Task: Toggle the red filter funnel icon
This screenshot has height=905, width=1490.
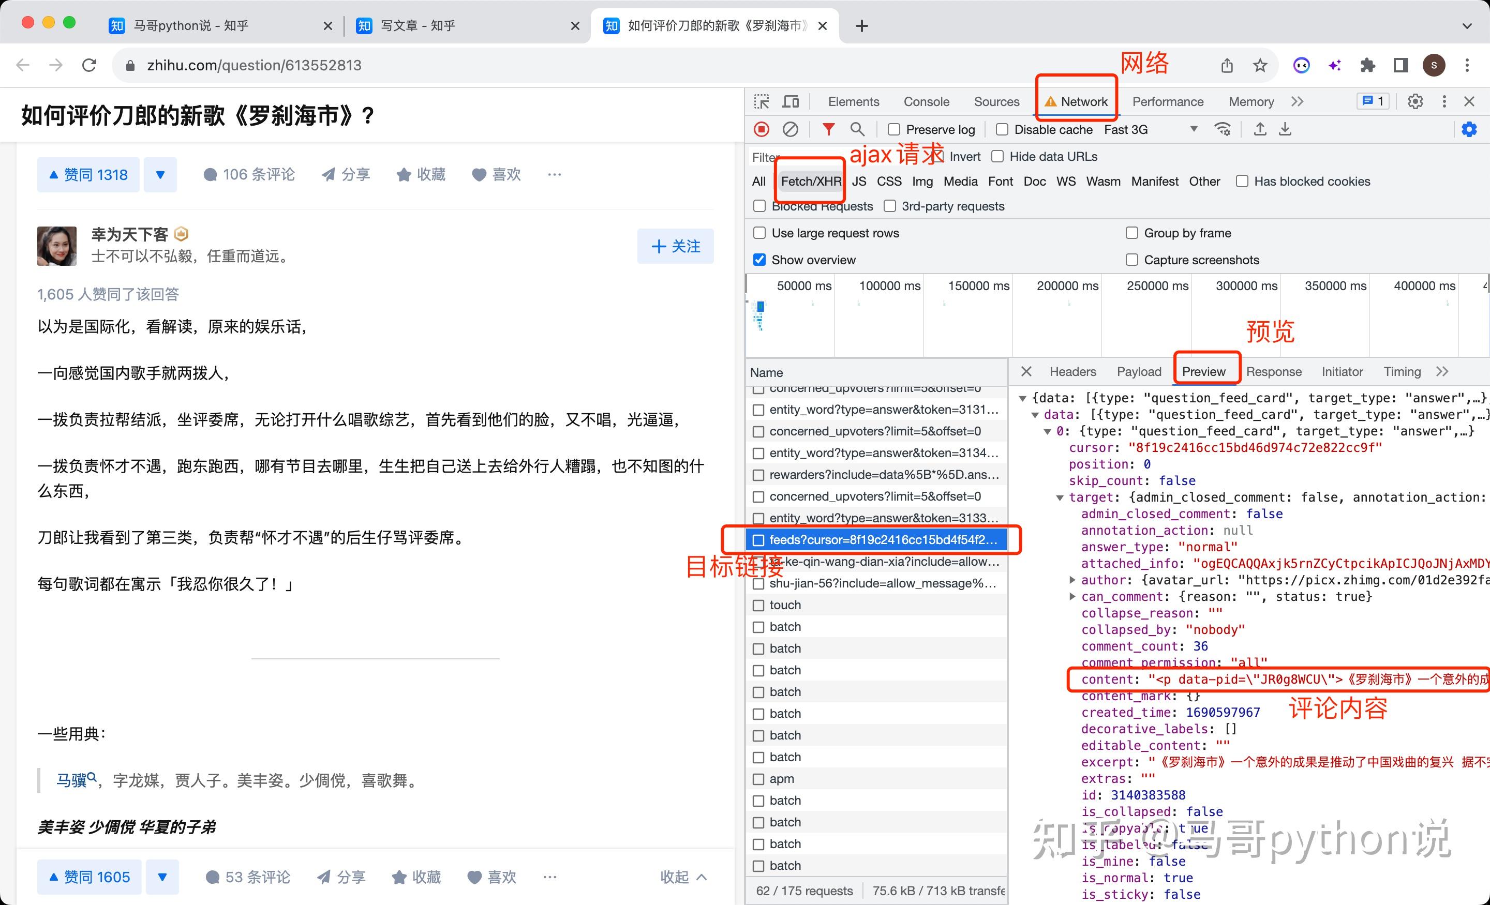Action: point(828,129)
